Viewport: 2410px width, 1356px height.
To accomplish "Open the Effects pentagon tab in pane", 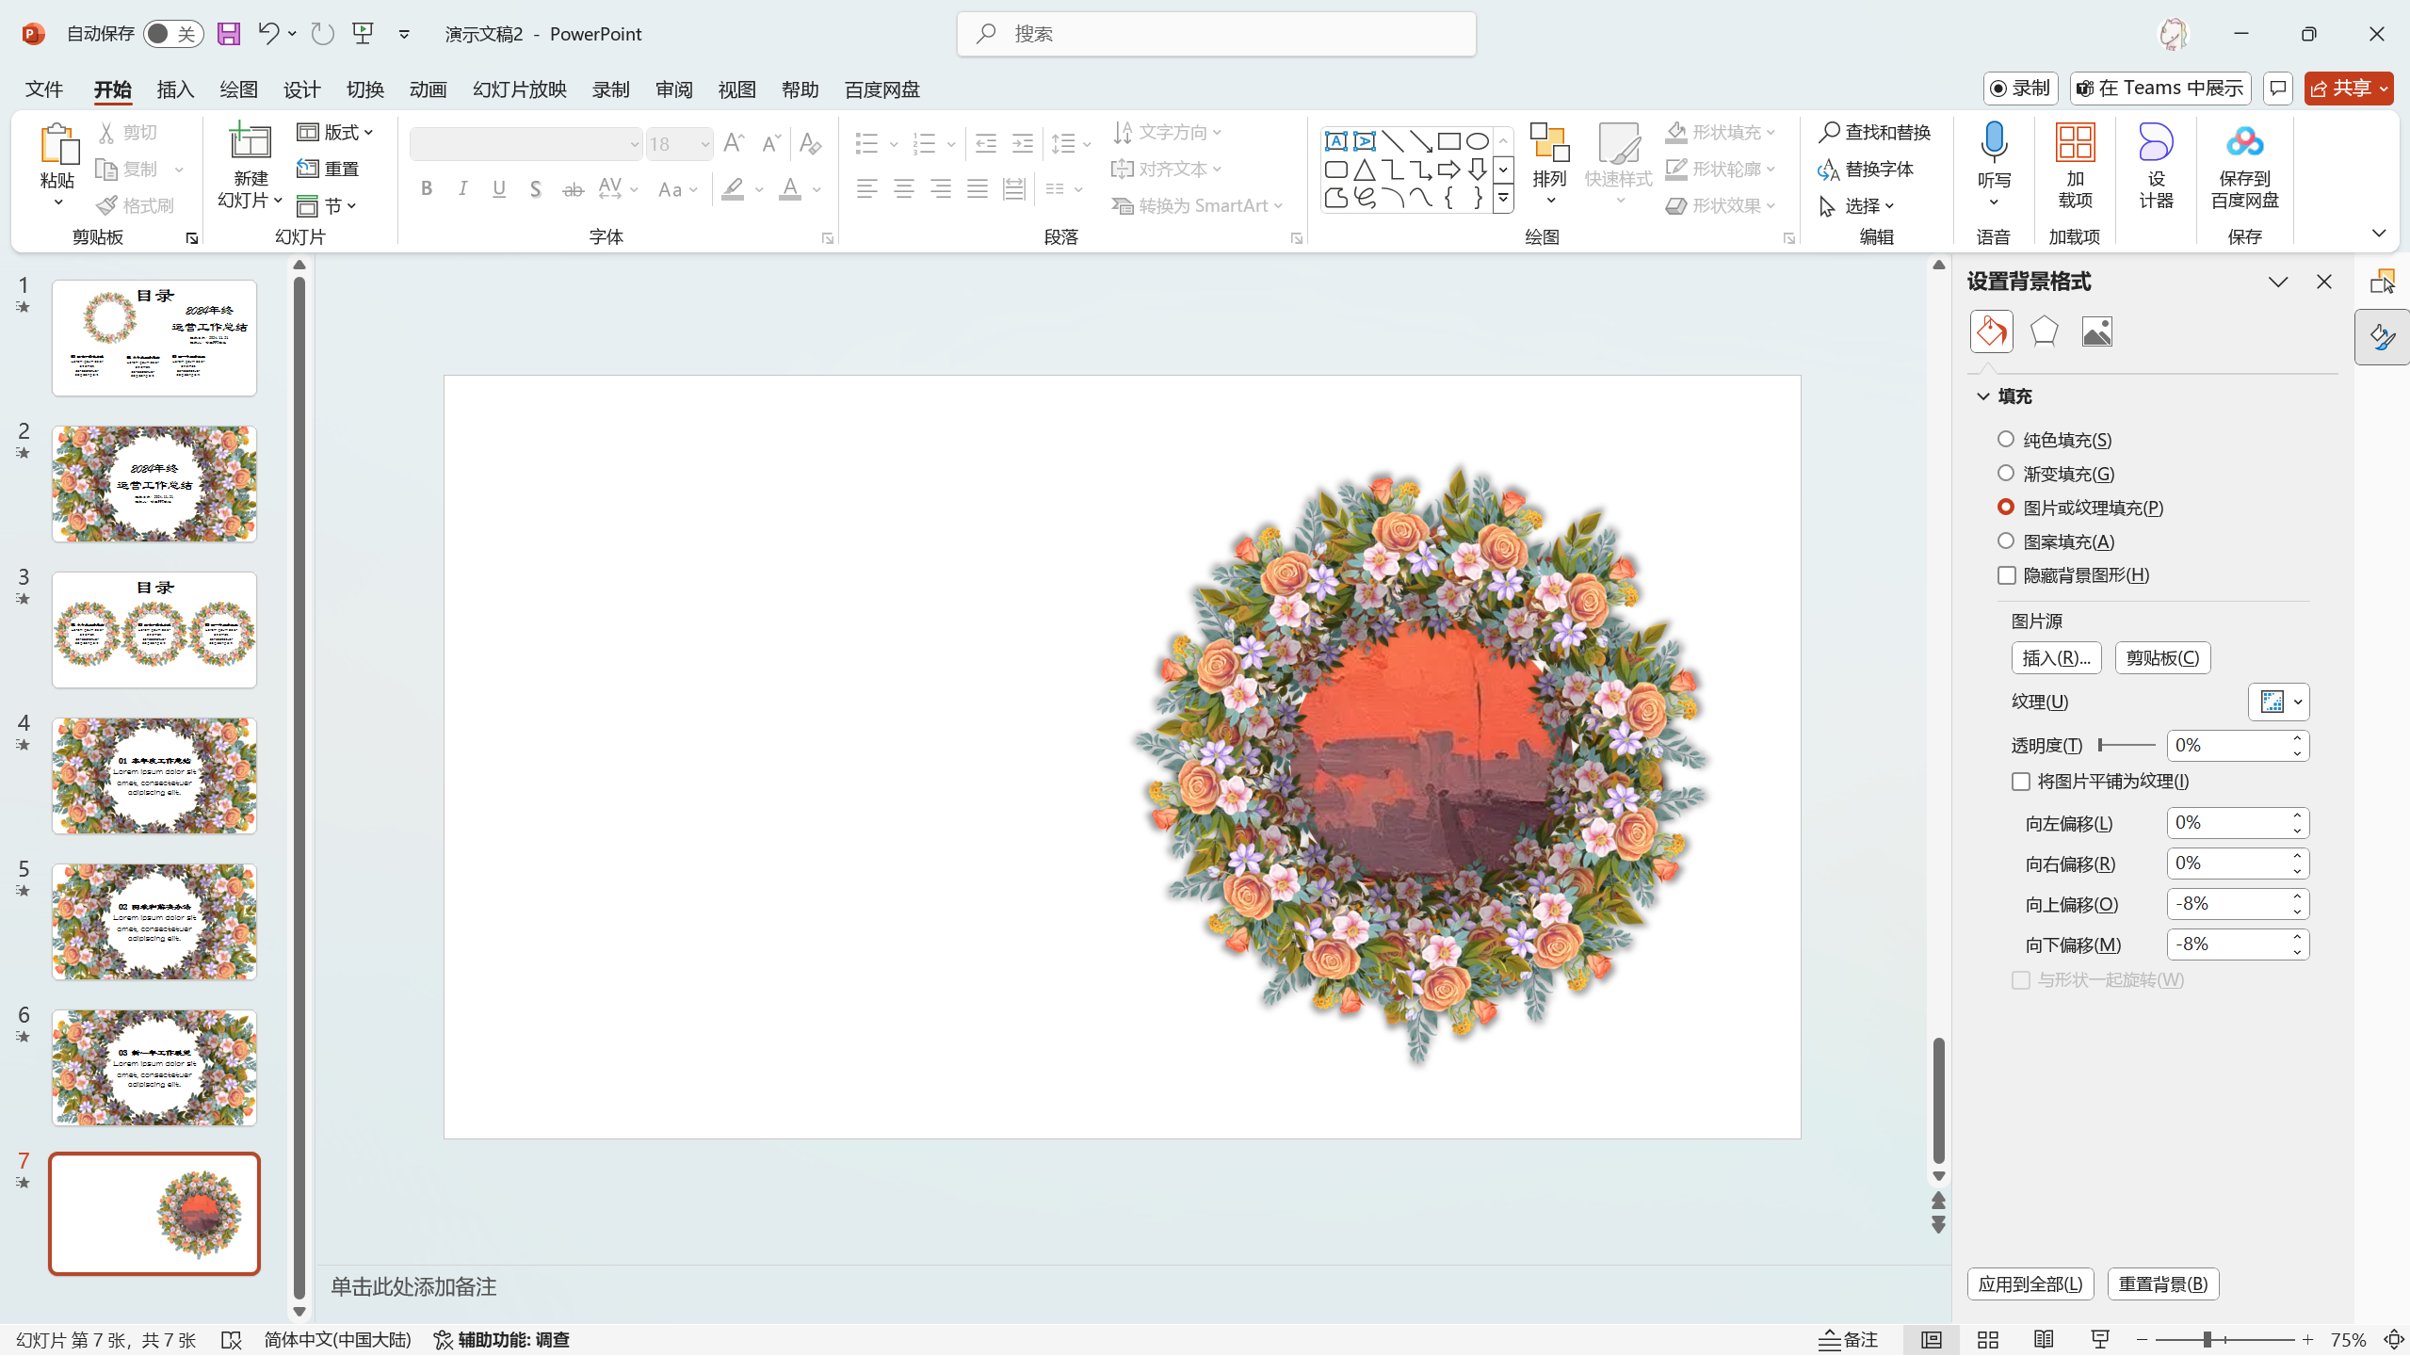I will click(x=2044, y=331).
